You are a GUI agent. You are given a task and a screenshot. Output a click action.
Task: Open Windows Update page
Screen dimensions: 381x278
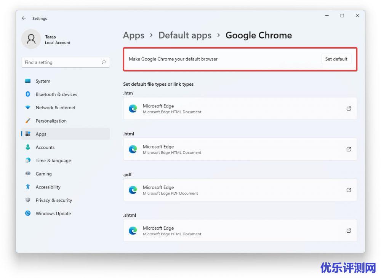[x=66, y=213]
